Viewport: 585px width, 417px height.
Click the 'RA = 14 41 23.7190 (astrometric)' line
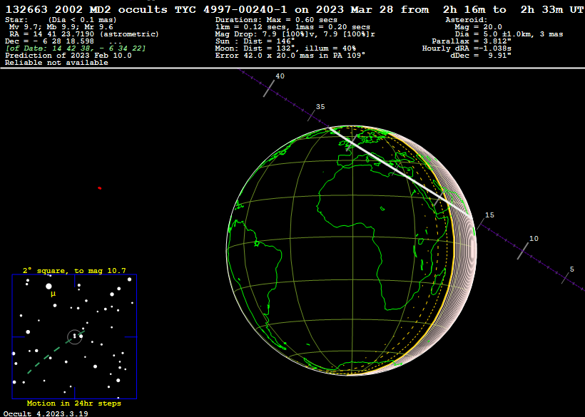(84, 34)
